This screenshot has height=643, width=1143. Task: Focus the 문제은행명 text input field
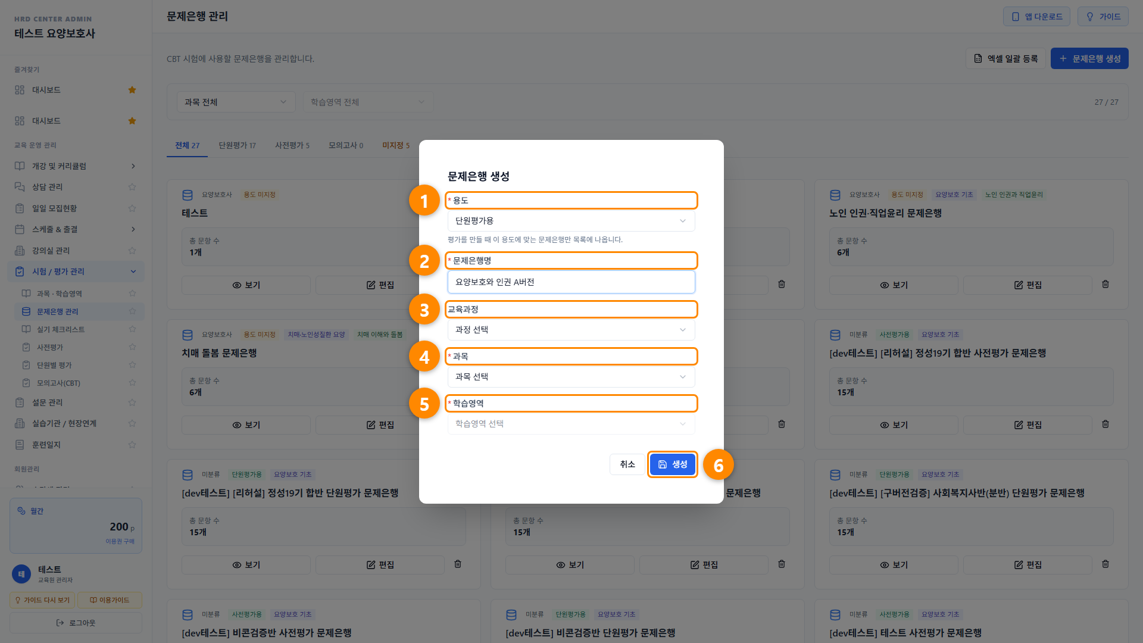click(571, 282)
